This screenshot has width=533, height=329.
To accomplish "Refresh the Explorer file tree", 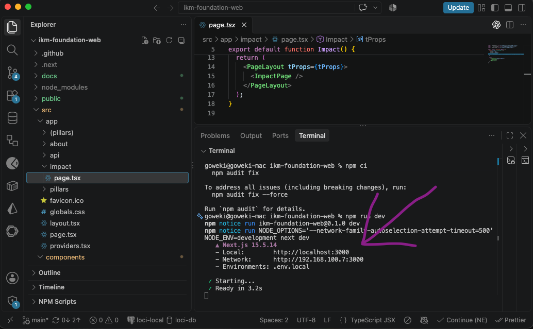I will 169,40.
